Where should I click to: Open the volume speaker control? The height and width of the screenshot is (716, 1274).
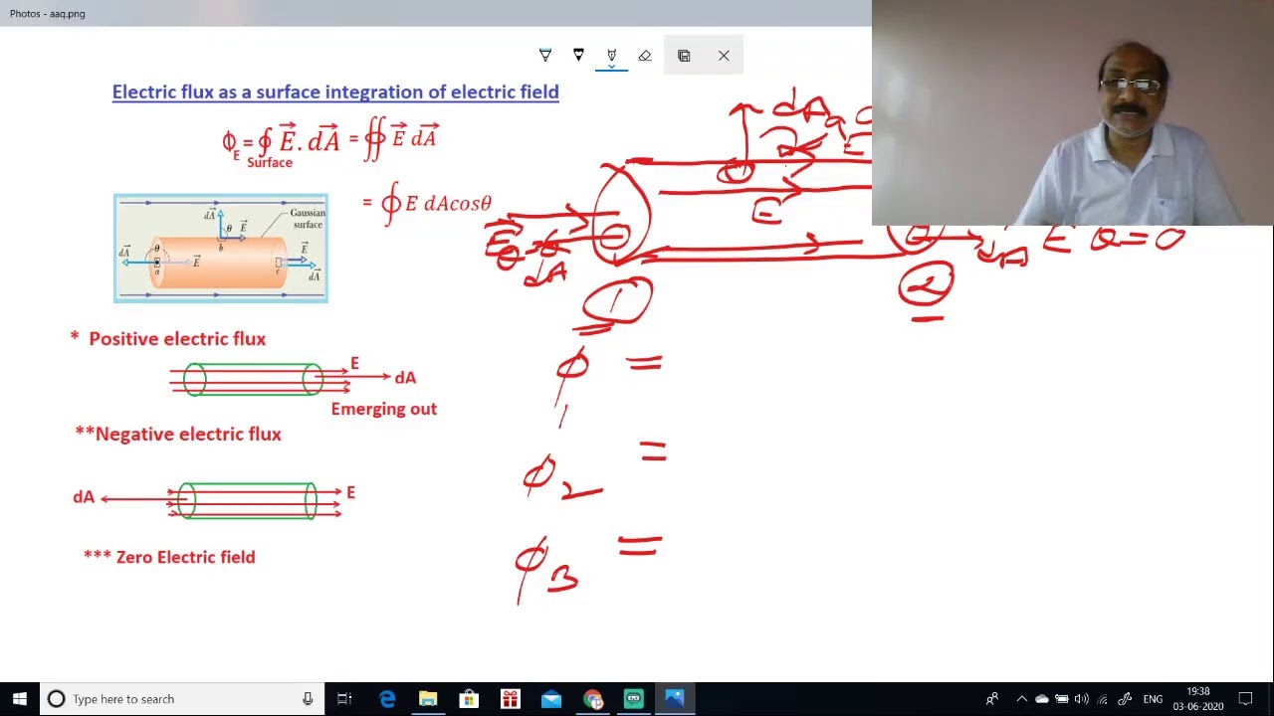point(1082,699)
